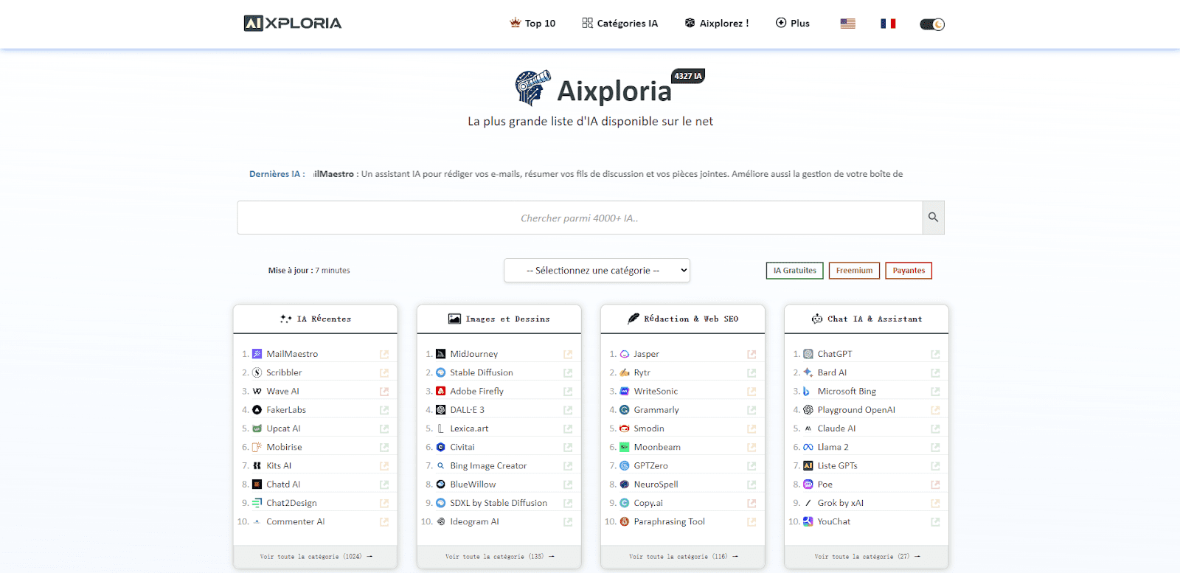Open external link icon for GPTZero
The height and width of the screenshot is (573, 1180).
click(x=752, y=465)
